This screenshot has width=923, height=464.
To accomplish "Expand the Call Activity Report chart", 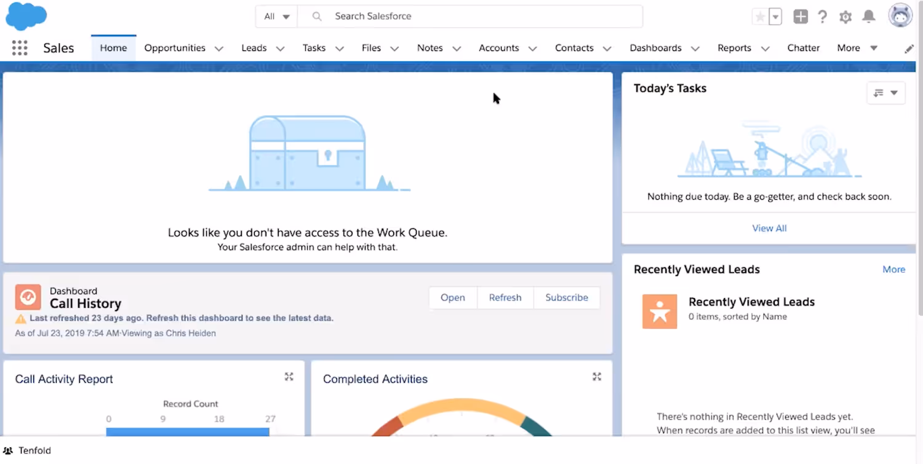I will 289,377.
